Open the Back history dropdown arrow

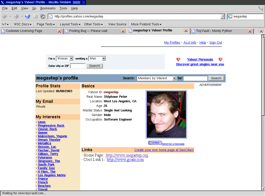coord(10,16)
